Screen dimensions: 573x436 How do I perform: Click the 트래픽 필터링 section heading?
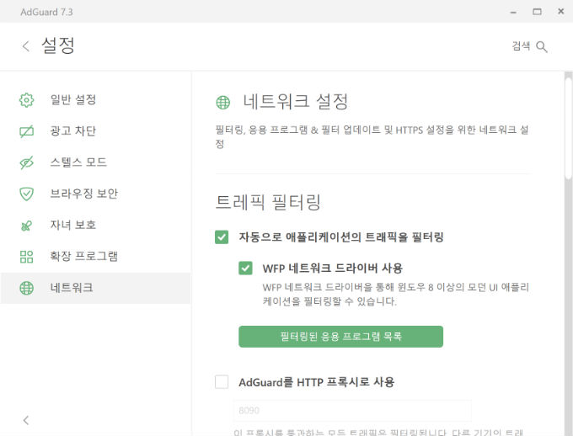click(268, 202)
